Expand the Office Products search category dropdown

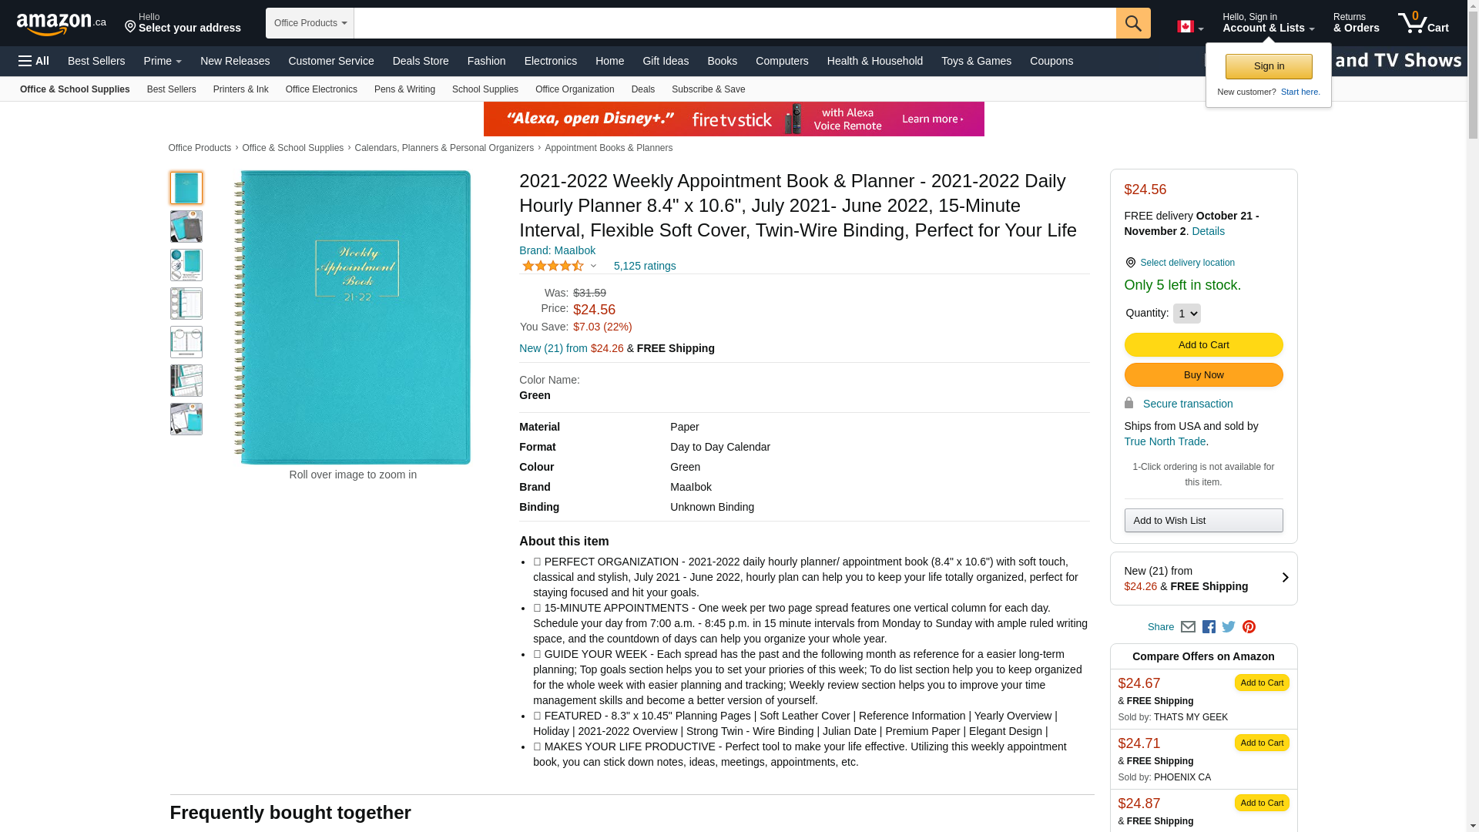click(310, 23)
